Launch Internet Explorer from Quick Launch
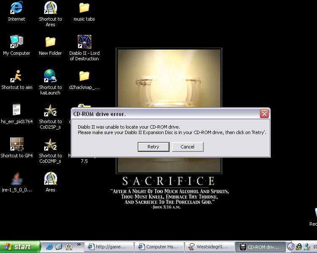The width and height of the screenshot is (317, 253). [49, 247]
